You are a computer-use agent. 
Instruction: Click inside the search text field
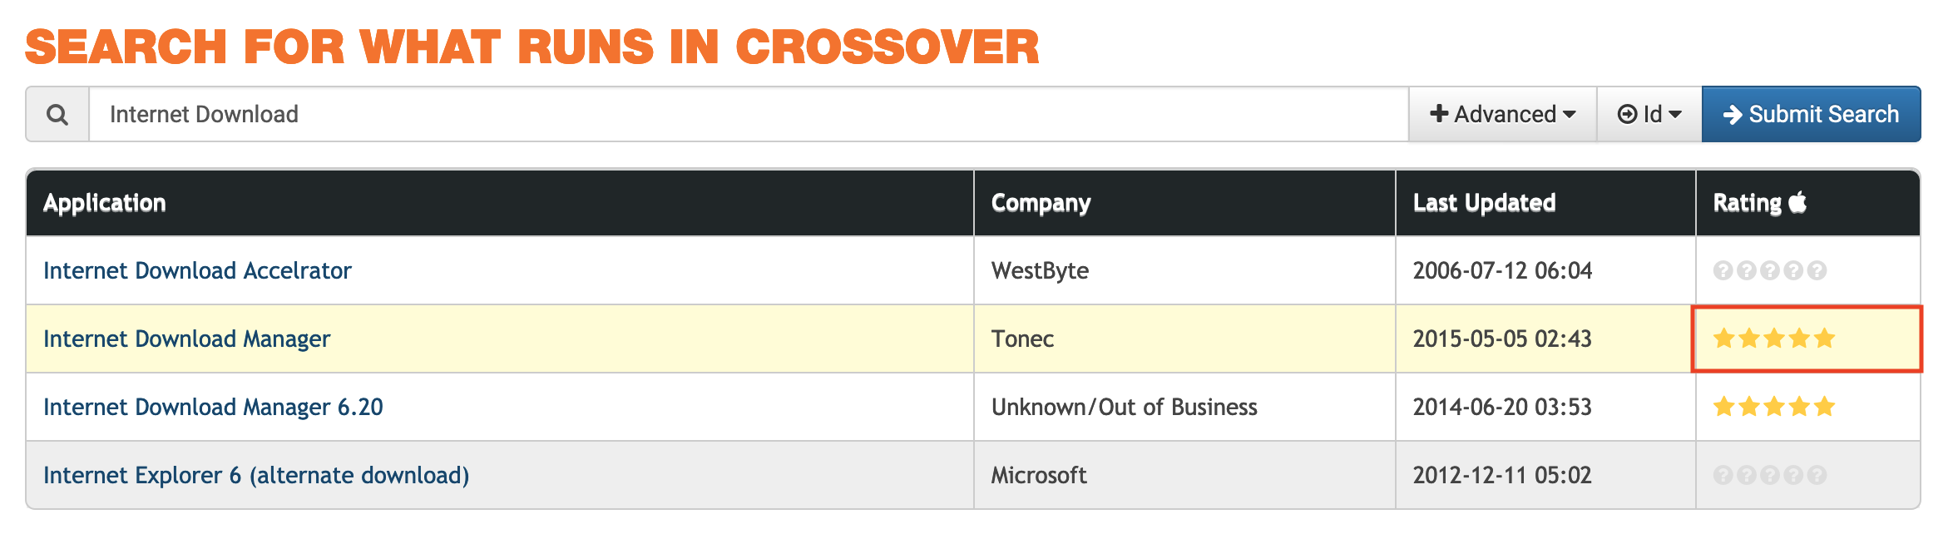[499, 114]
